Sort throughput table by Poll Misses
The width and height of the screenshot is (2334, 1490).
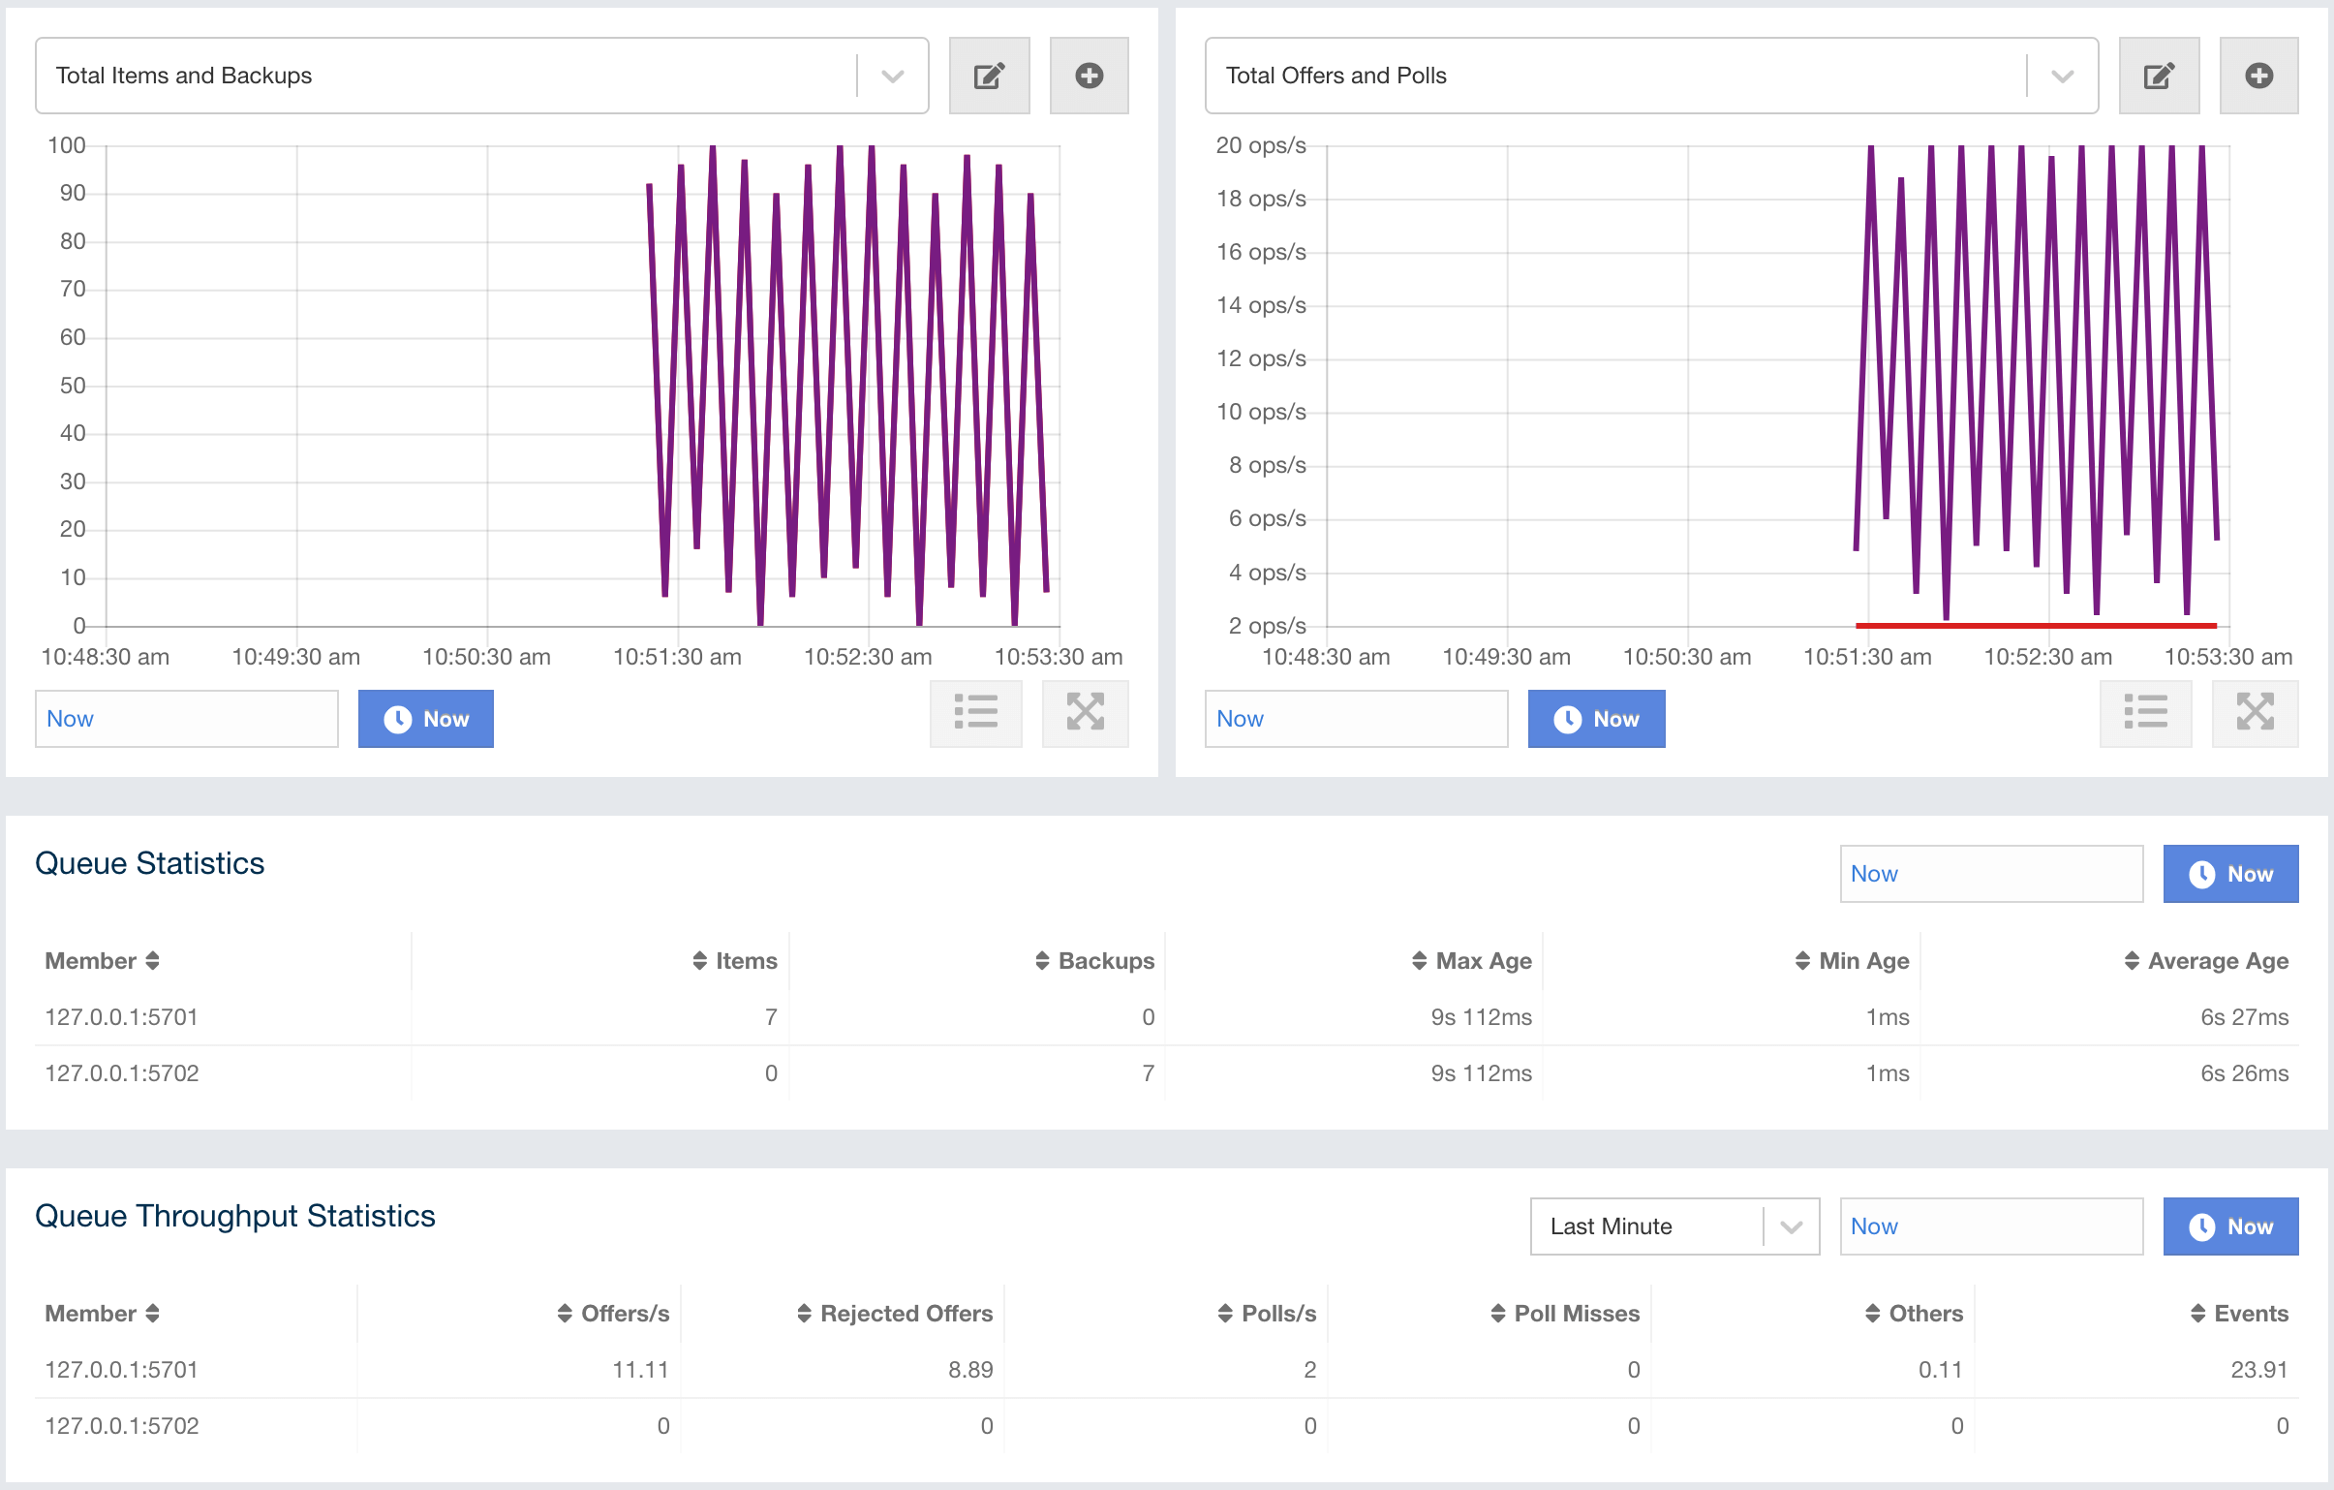(1564, 1314)
